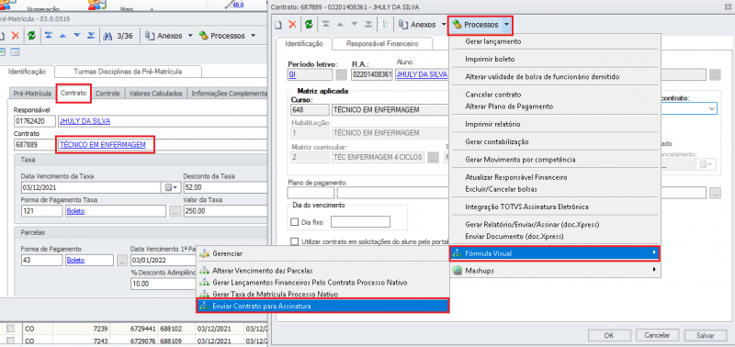Tick the checkbox on the row with 7243
The image size is (735, 347).
pyautogui.click(x=9, y=341)
